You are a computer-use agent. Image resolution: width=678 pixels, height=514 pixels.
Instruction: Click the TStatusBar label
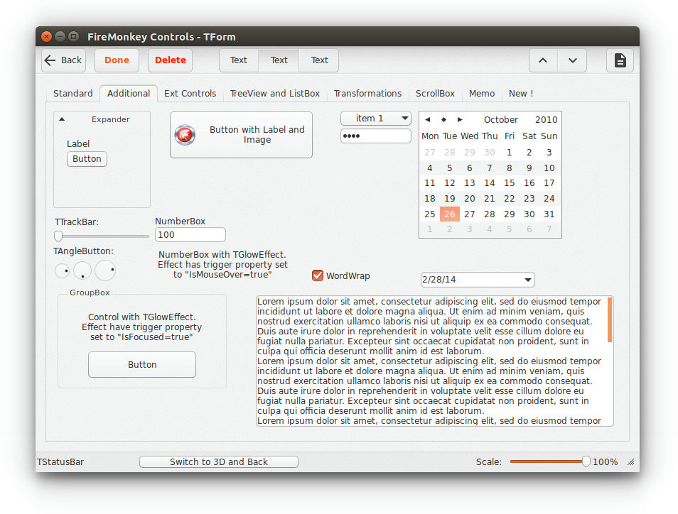coord(60,461)
